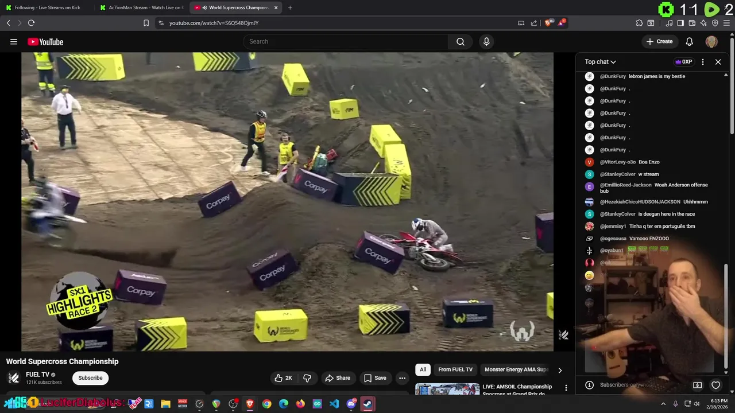735x413 pixels.
Task: Open Firefox from the taskbar
Action: pos(300,404)
